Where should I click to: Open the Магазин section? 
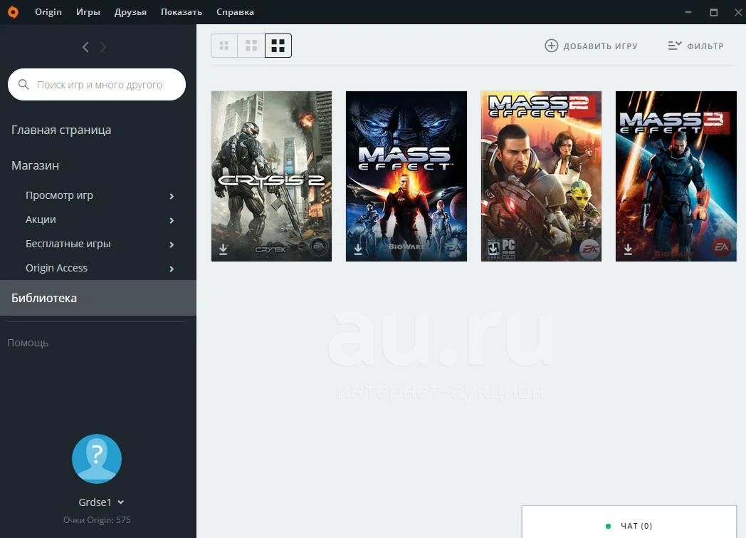coord(35,166)
